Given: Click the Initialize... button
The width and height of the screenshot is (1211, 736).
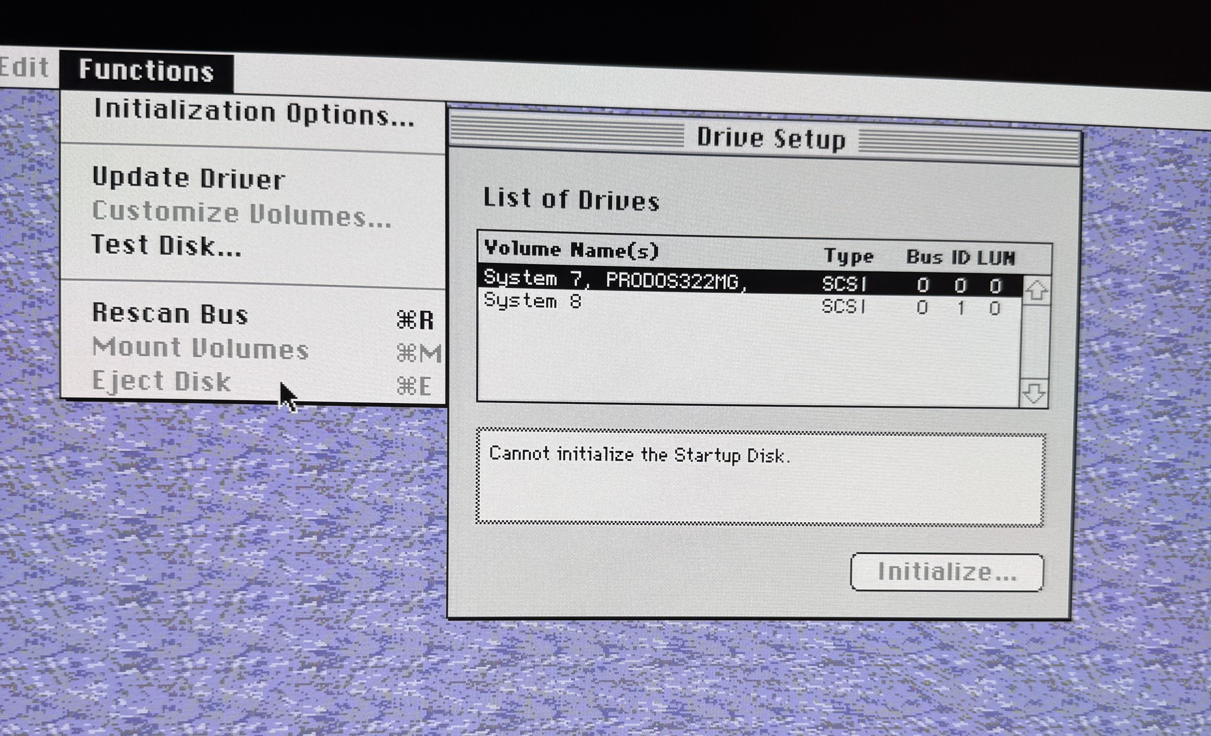Looking at the screenshot, I should [x=947, y=572].
